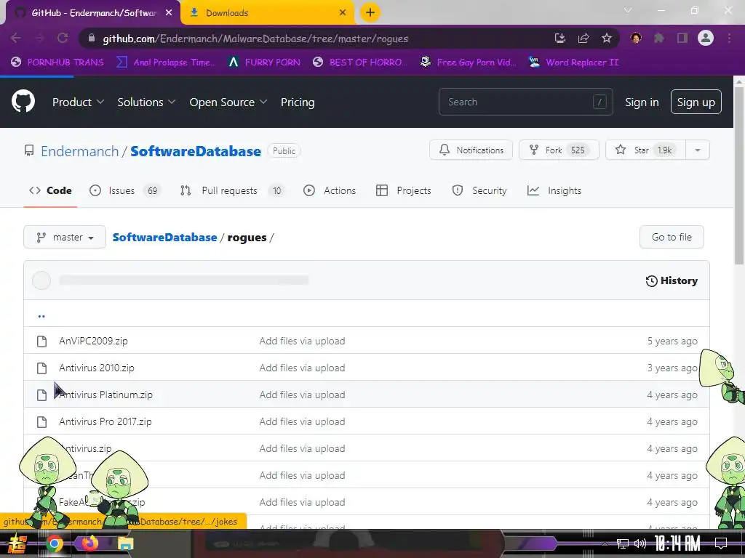This screenshot has width=745, height=558.
Task: Click the volume icon in system tray
Action: tap(640, 543)
